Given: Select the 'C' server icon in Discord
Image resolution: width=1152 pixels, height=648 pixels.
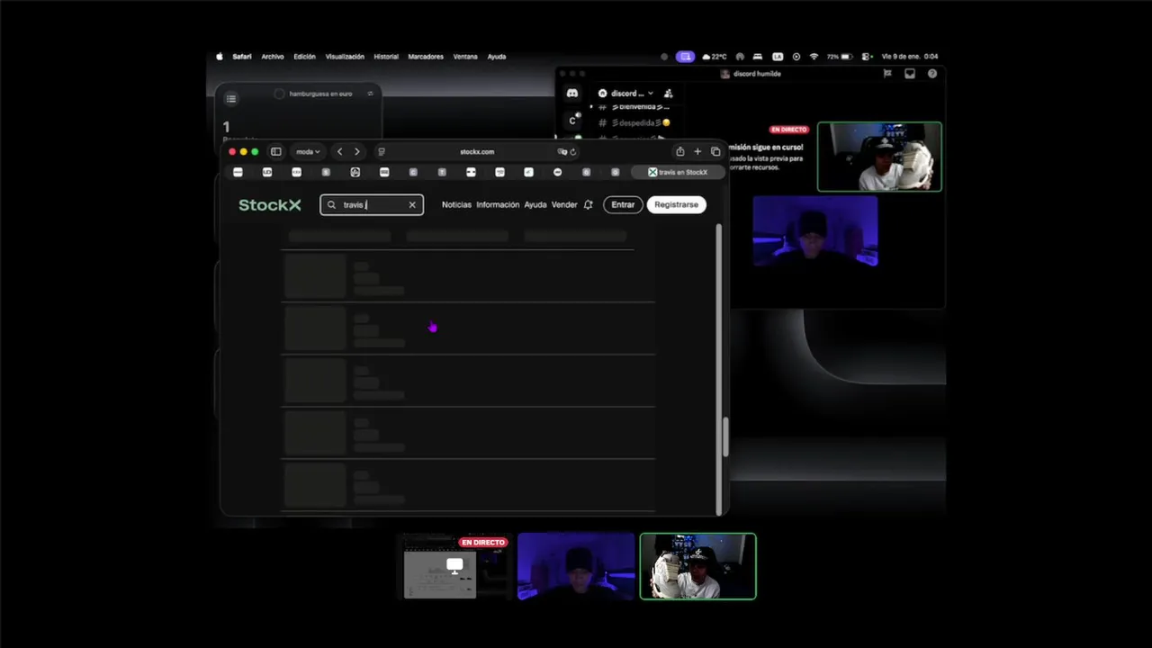Looking at the screenshot, I should (572, 121).
